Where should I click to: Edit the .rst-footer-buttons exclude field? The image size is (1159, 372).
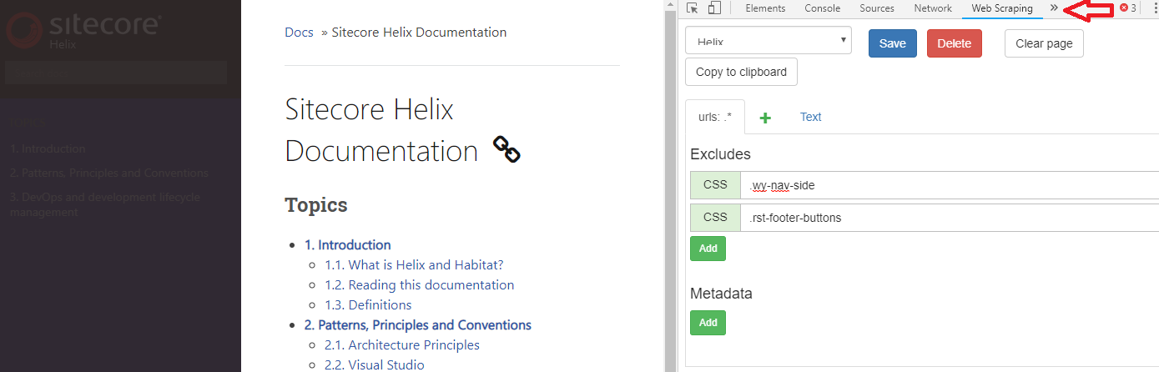[950, 218]
